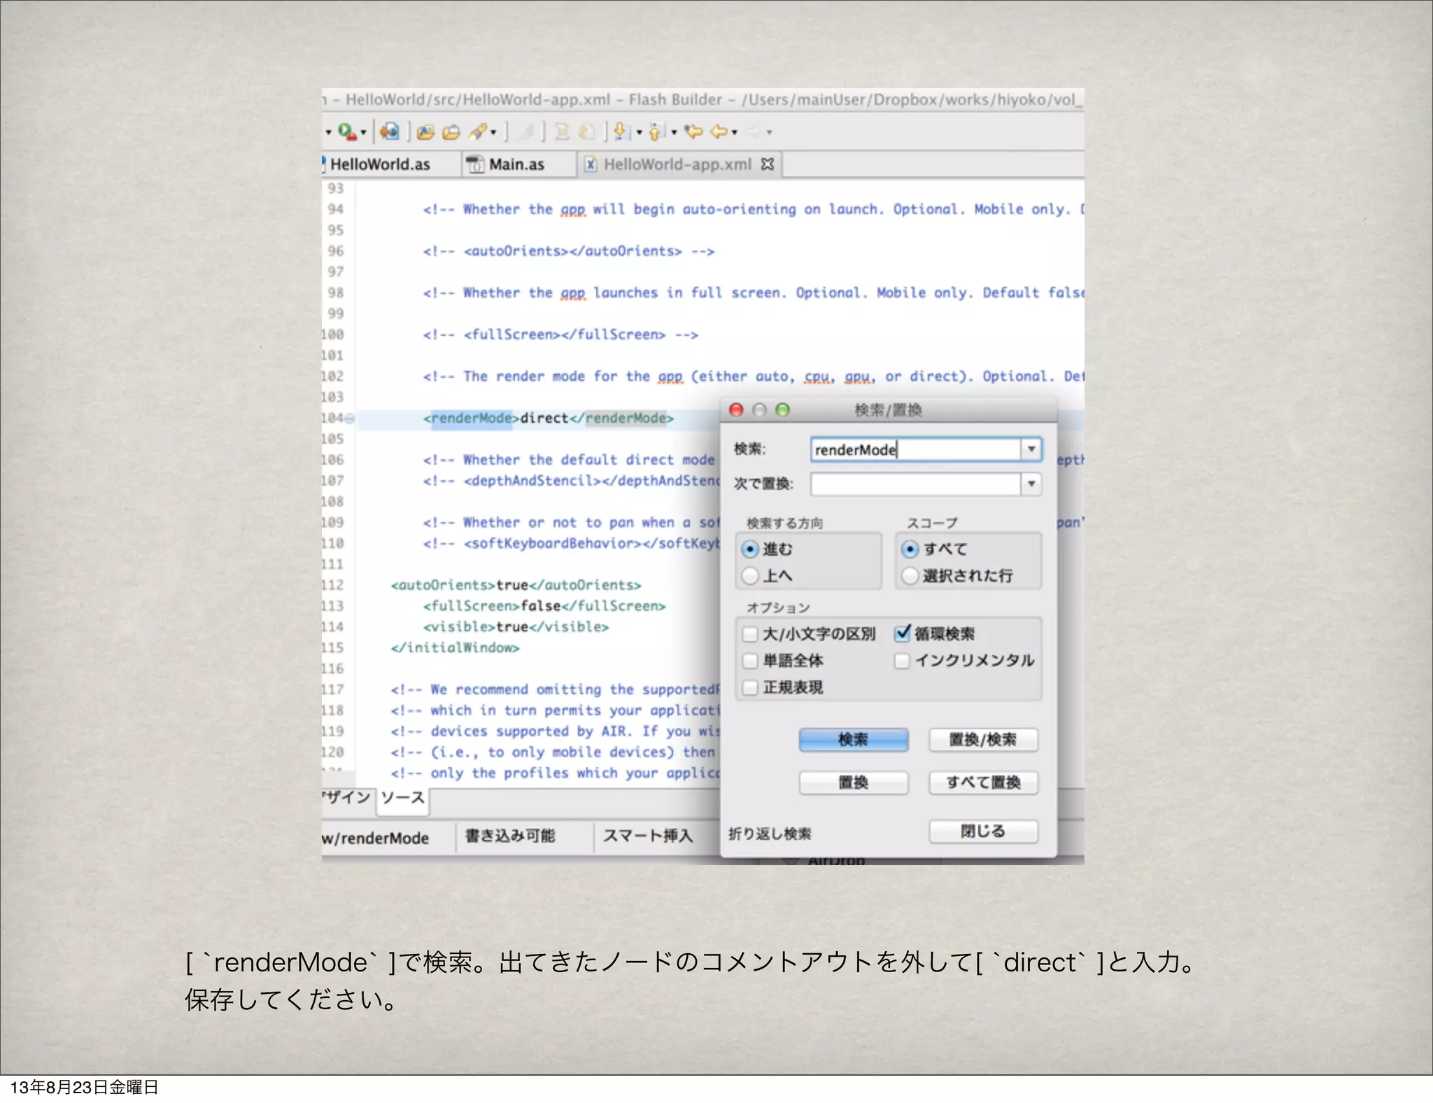Click the autoOrients true line 112
The width and height of the screenshot is (1433, 1103).
point(516,585)
